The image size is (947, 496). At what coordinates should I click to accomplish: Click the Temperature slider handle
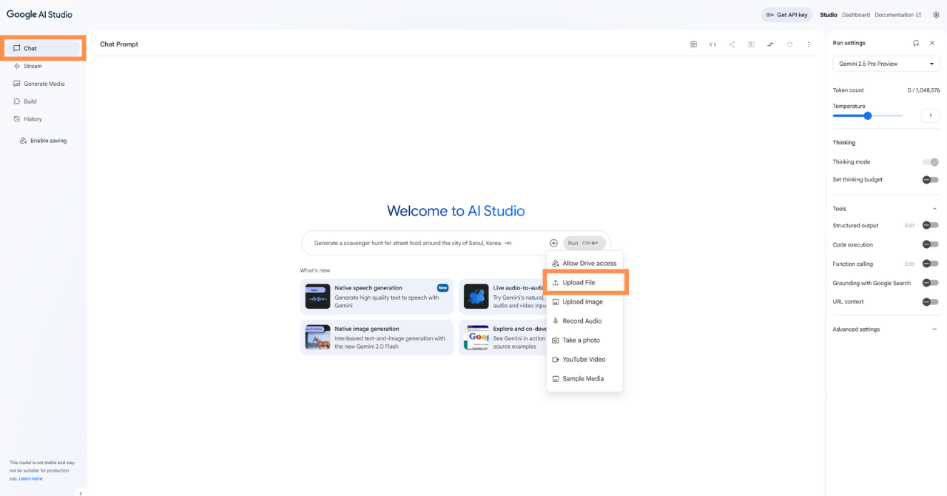pos(868,115)
